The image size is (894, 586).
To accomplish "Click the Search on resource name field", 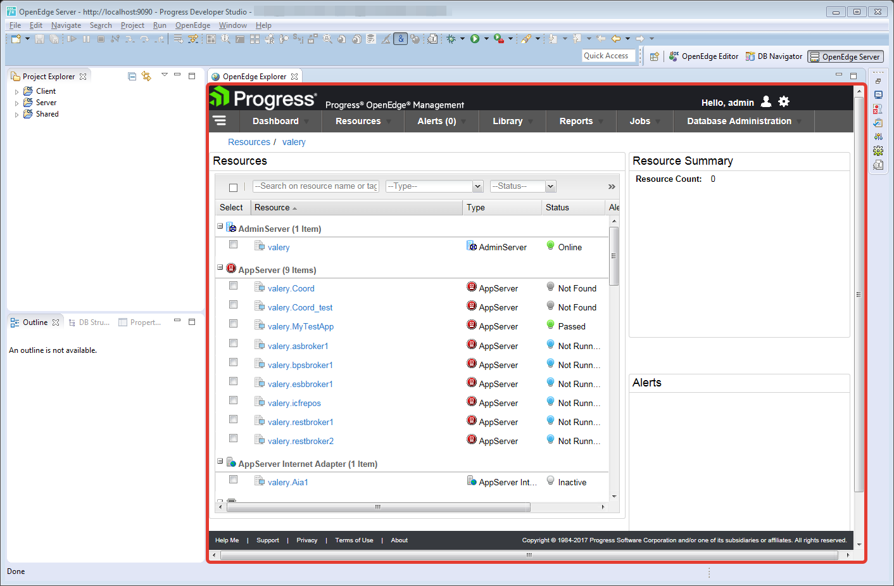I will 315,186.
